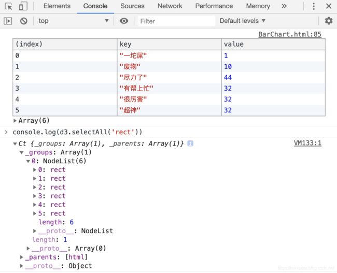Show more tabs with the double chevron
This screenshot has height=273, width=337.
(x=284, y=6)
